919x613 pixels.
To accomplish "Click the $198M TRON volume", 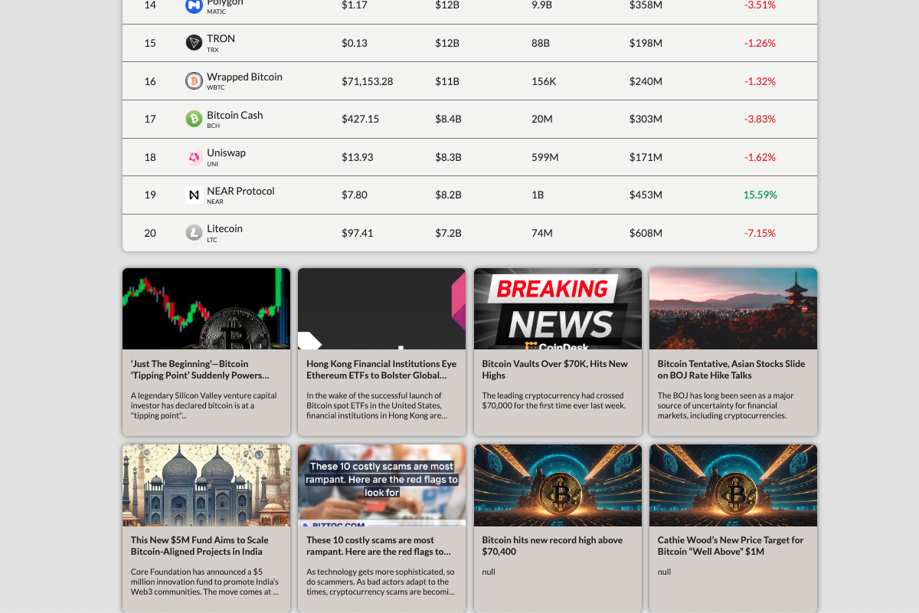I will pos(646,43).
